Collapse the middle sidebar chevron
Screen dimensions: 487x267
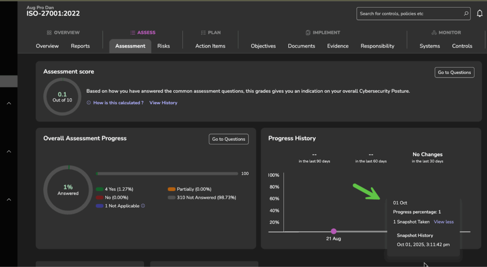9,151
